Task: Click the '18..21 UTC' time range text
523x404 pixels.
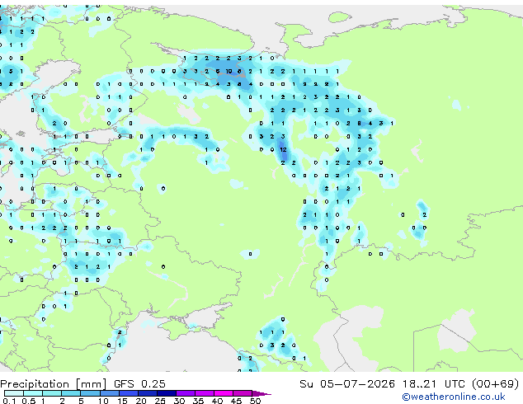Action: click(433, 384)
